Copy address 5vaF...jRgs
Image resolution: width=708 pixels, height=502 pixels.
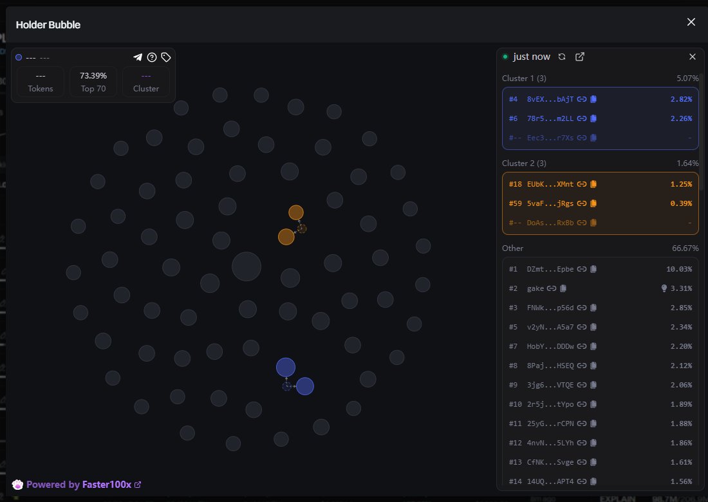coord(593,203)
